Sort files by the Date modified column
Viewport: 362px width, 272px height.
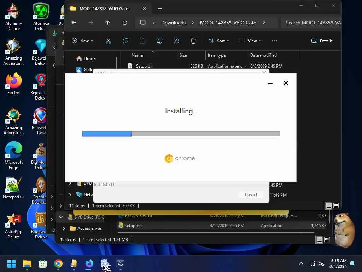263,55
